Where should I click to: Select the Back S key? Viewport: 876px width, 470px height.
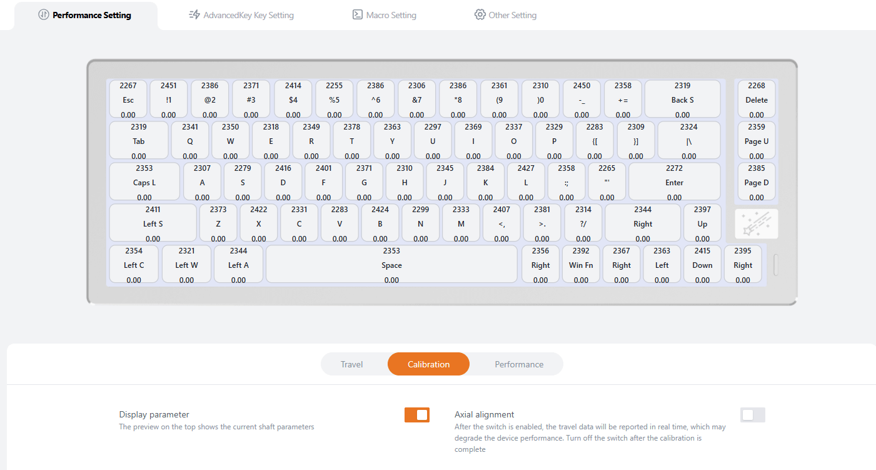682,100
